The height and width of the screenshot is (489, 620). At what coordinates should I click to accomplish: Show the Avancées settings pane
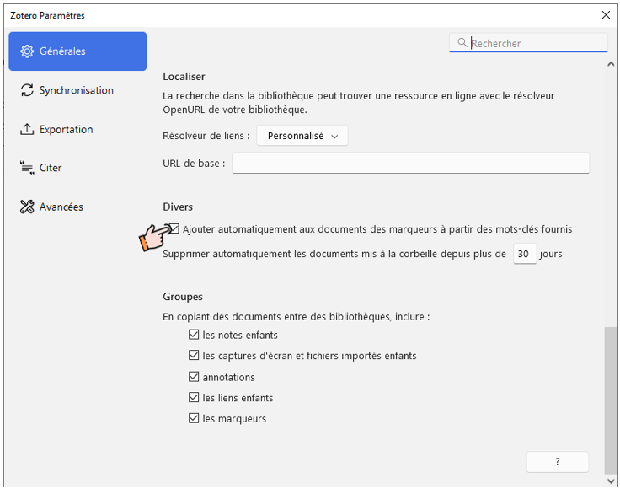coord(77,207)
